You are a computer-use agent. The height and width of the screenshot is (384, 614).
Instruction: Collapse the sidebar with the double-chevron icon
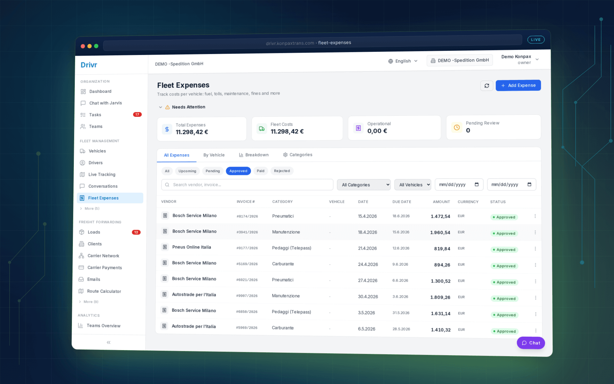[x=108, y=342]
